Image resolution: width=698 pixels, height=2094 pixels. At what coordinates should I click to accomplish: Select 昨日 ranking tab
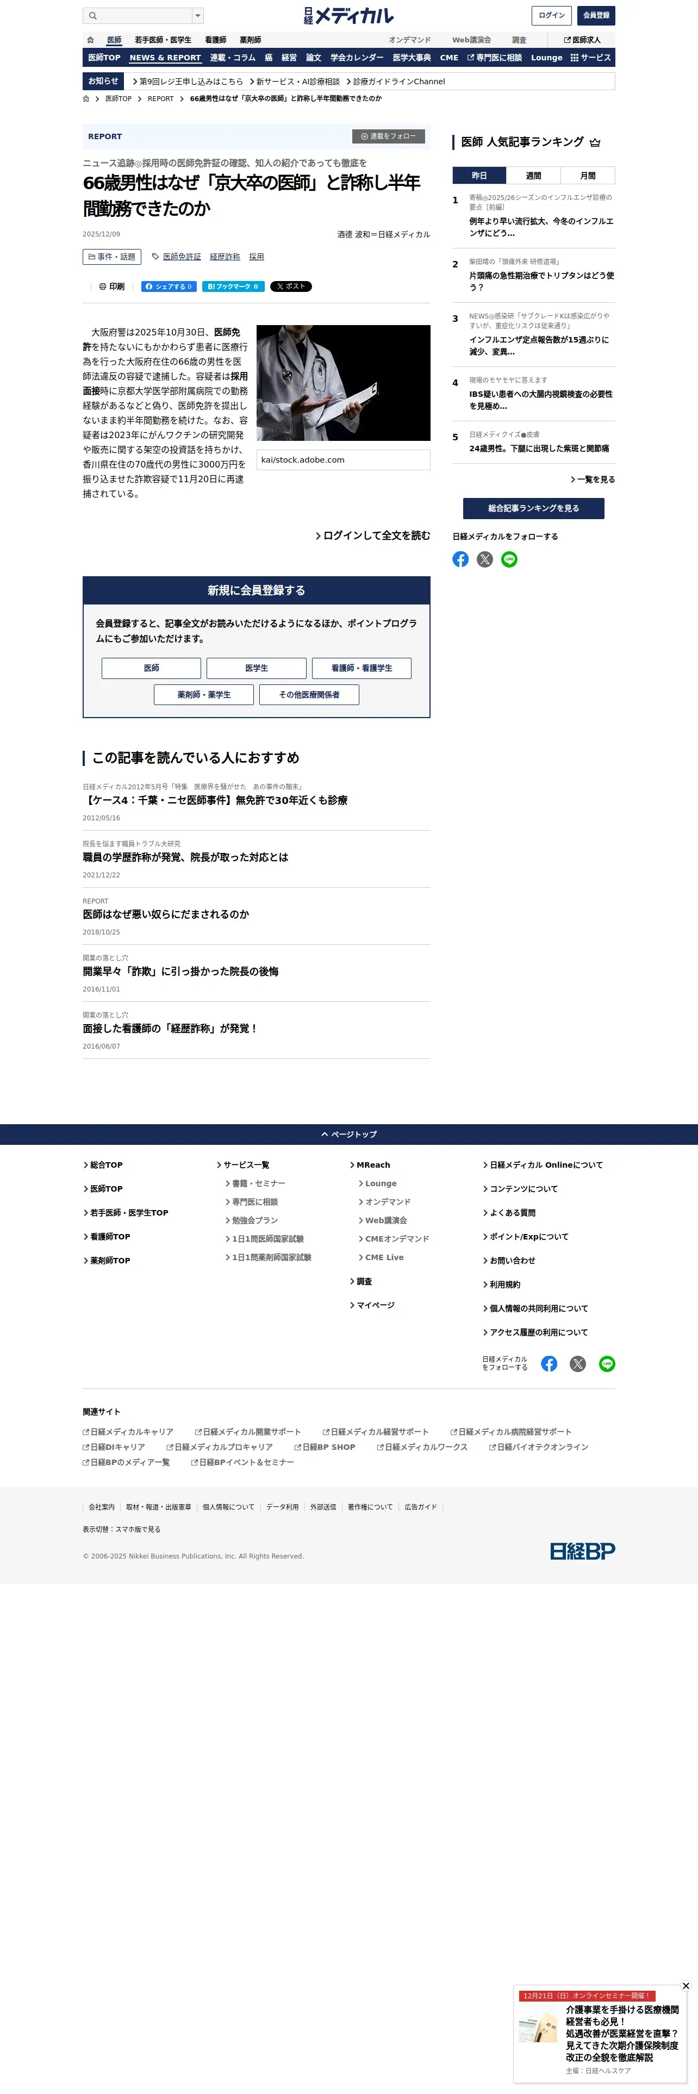click(x=479, y=176)
